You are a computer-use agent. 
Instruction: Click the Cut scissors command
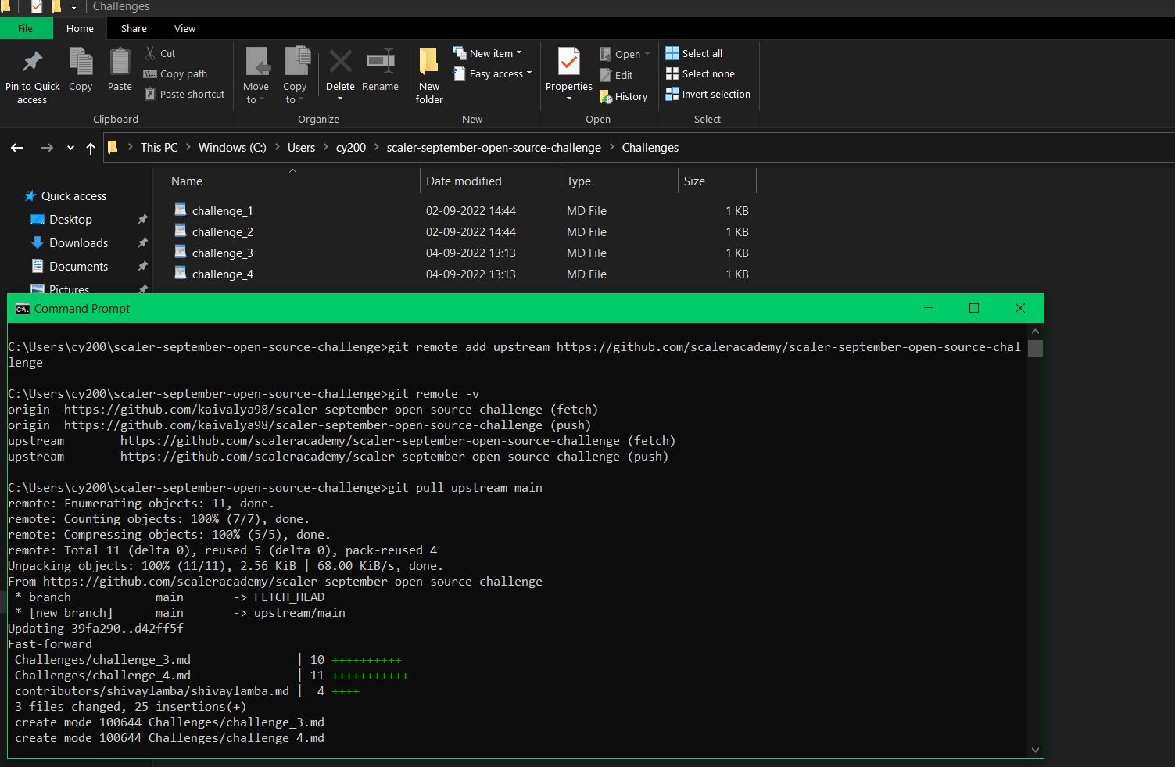159,53
